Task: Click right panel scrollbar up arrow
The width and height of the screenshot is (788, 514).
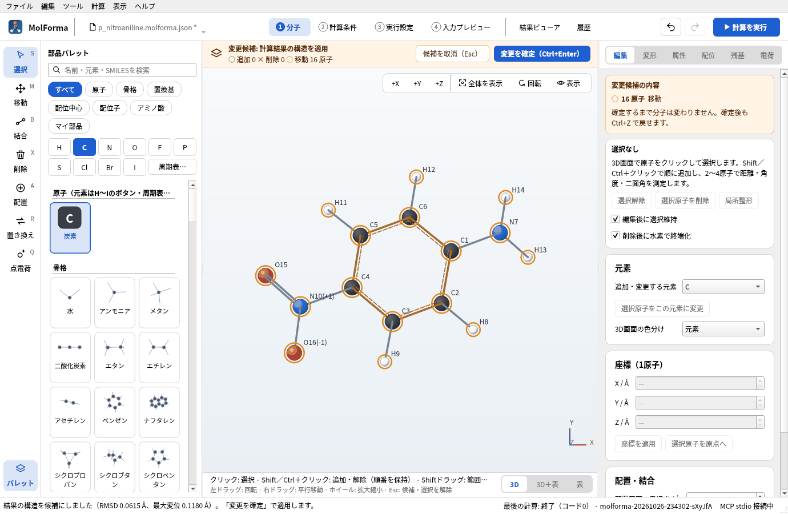Action: click(784, 74)
